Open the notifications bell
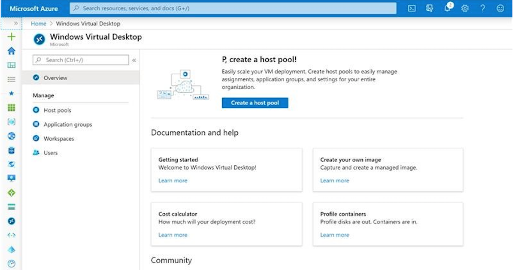 pos(447,8)
